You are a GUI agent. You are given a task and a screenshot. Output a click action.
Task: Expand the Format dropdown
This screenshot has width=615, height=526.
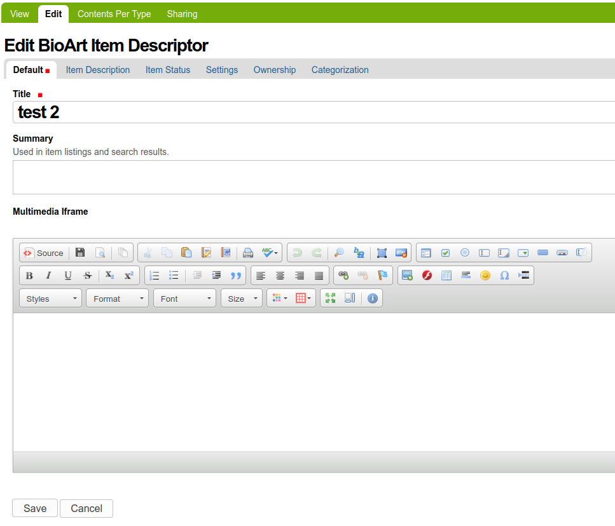click(118, 299)
